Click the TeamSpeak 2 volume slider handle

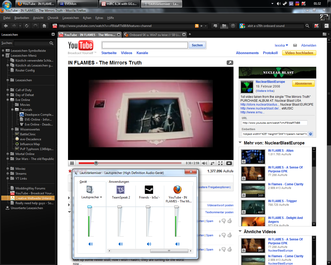coord(120,207)
